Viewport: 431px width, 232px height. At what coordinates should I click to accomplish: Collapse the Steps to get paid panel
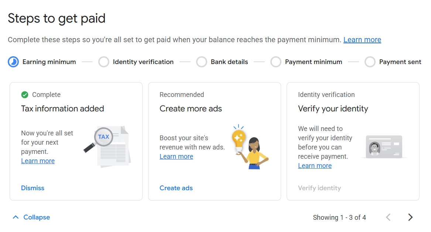tap(31, 217)
